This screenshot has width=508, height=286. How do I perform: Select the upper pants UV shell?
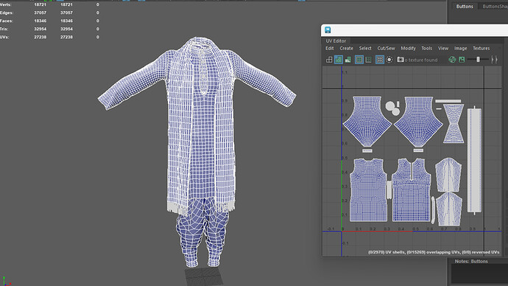pyautogui.click(x=448, y=175)
